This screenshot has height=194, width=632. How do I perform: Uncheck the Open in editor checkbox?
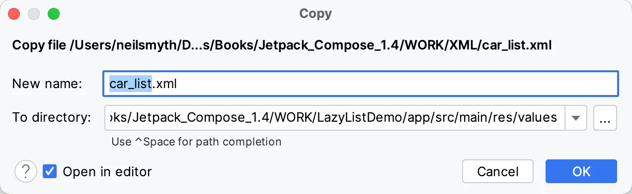(x=49, y=172)
